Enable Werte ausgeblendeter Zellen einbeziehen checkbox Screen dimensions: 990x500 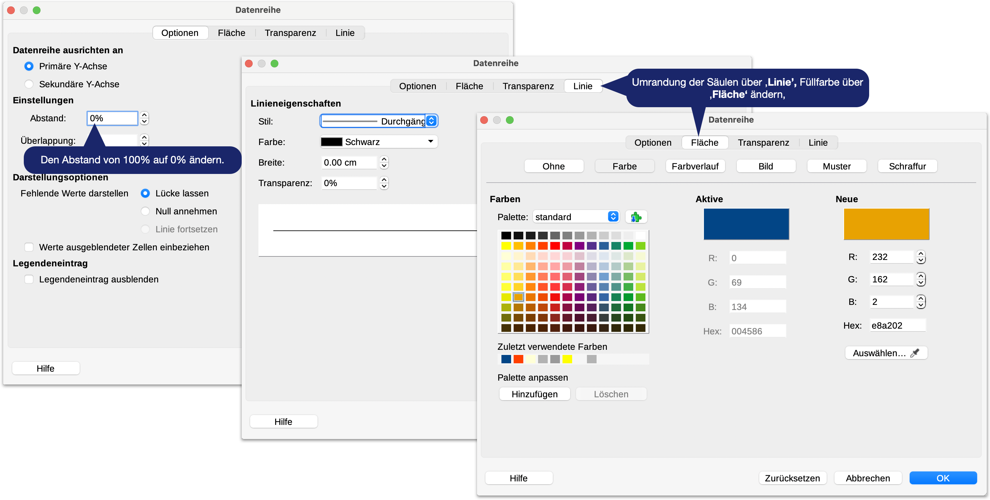tap(29, 247)
